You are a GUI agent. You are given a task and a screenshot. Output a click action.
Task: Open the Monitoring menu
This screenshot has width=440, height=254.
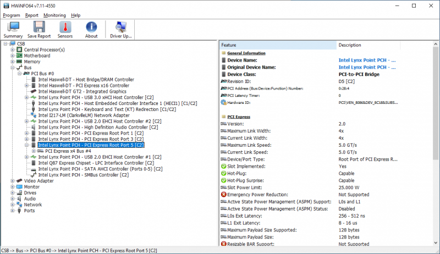(54, 15)
